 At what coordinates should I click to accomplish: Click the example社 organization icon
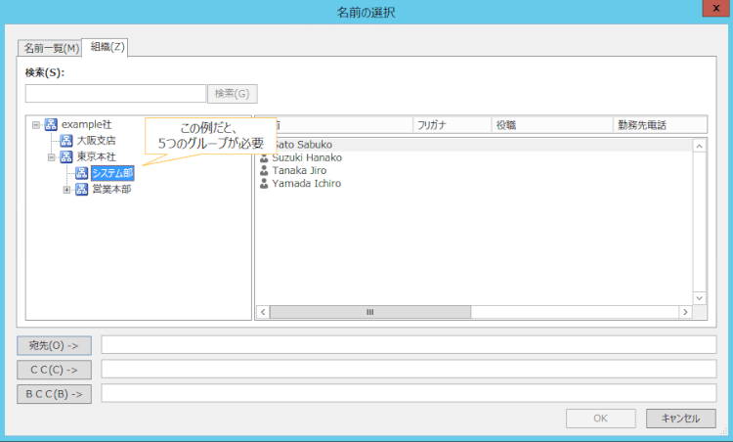click(51, 124)
